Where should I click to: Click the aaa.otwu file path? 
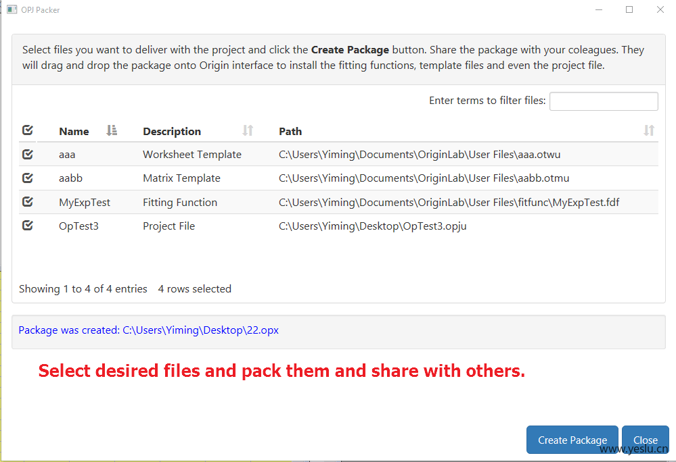point(420,155)
